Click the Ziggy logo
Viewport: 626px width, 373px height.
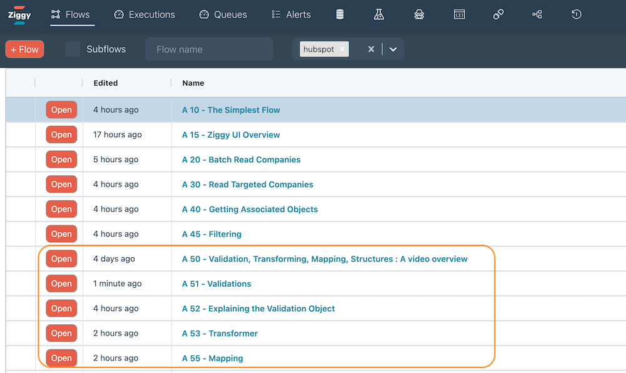19,14
